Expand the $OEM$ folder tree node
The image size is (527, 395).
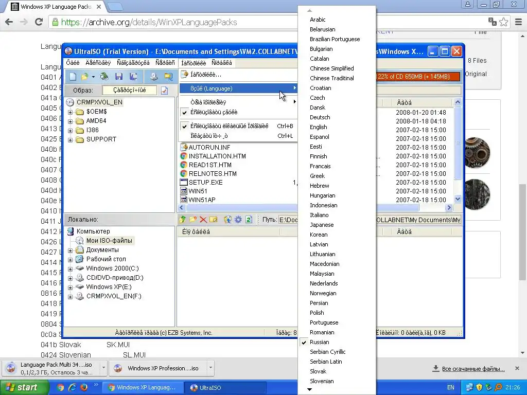[70, 112]
